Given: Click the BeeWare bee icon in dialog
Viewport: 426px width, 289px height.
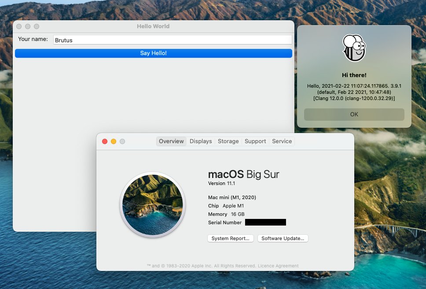Looking at the screenshot, I should click(354, 48).
